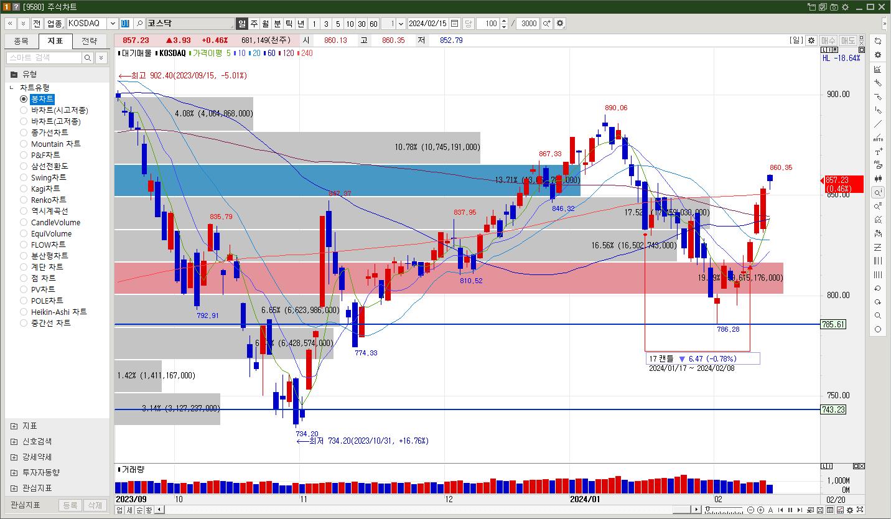891x519 pixels.
Task: Choose the P&F차트 radio option
Action: [24, 155]
